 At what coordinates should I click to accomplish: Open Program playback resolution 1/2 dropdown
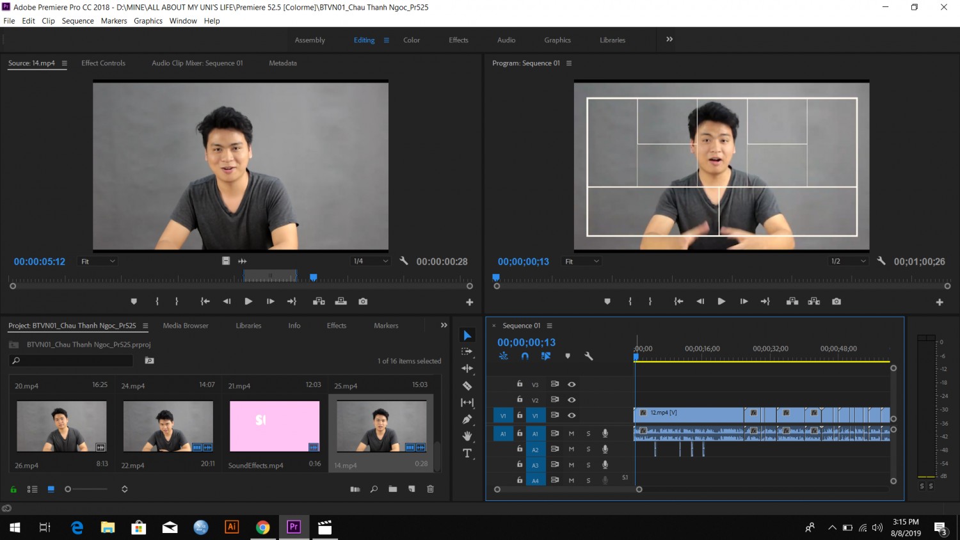pos(848,261)
